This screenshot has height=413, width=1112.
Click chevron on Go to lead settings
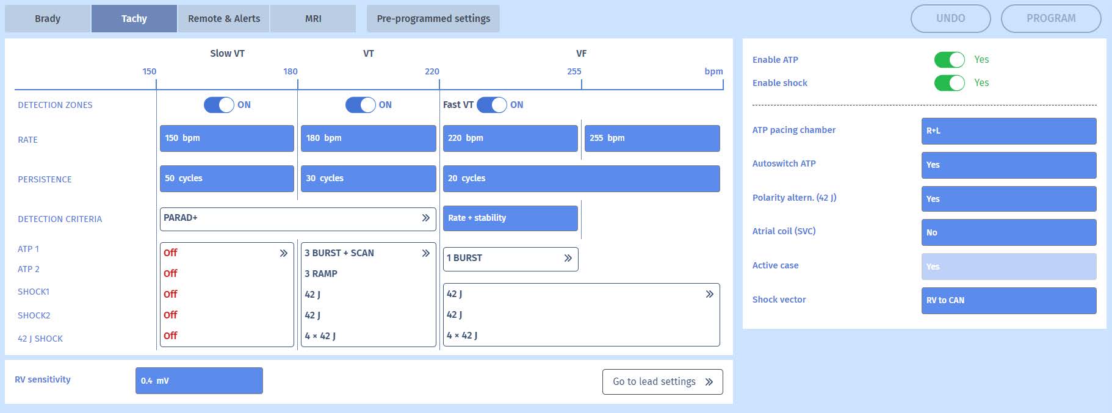click(709, 382)
